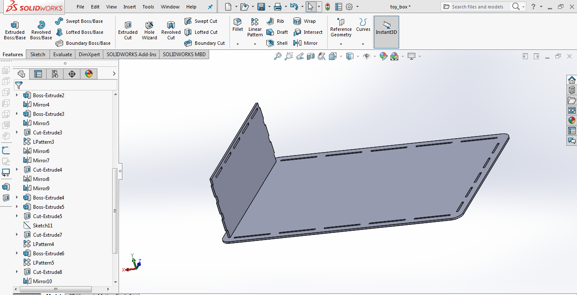The width and height of the screenshot is (577, 295).
Task: Click the Undo icon
Action: (x=294, y=7)
